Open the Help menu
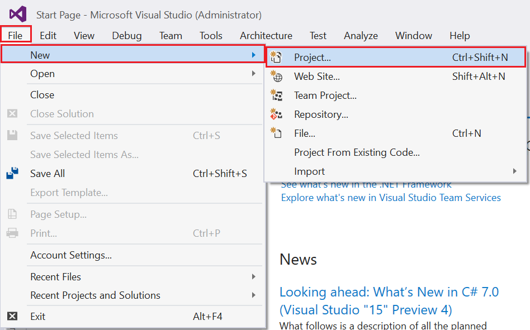The height and width of the screenshot is (330, 530). (460, 35)
